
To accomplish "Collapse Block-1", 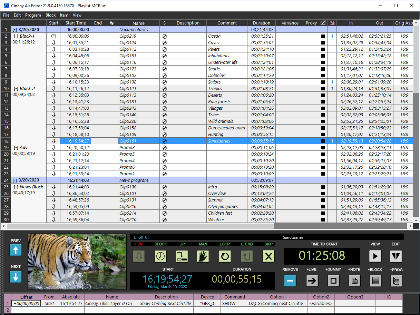I will [x=16, y=36].
